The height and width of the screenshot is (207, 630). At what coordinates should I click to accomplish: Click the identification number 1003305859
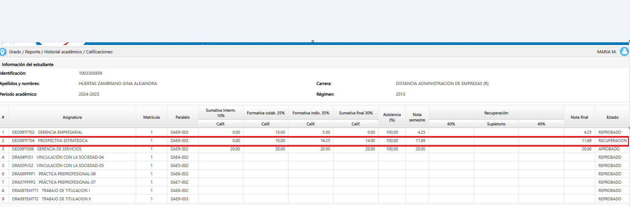tap(91, 73)
